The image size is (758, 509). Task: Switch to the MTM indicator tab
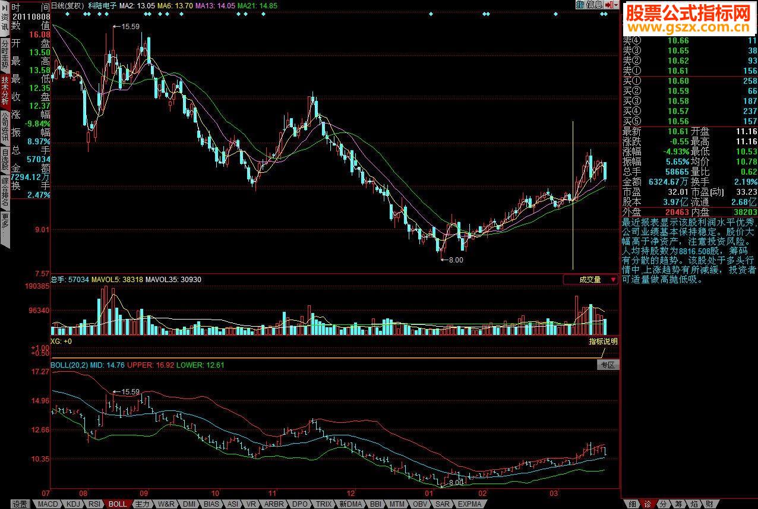click(397, 504)
